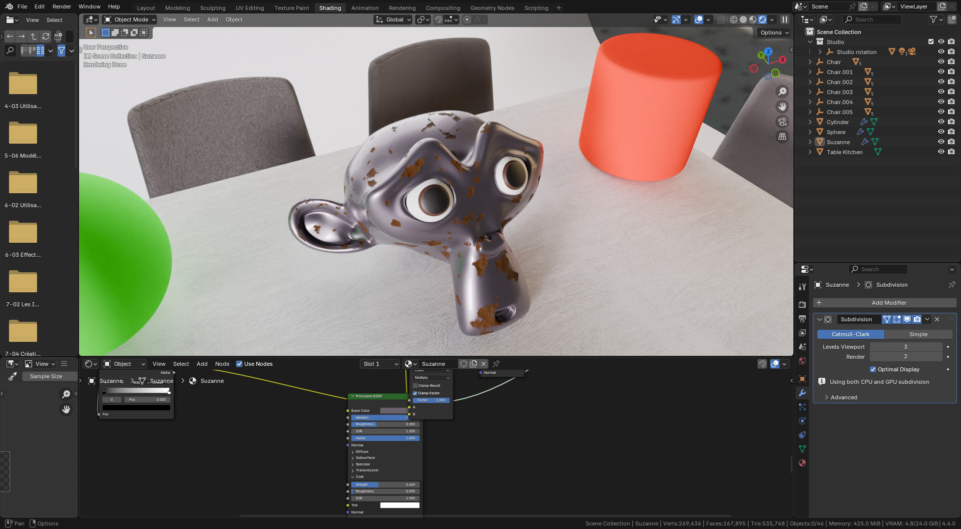Open the material Slot 1 dropdown
Screen dimensions: 961x529
tap(380, 364)
